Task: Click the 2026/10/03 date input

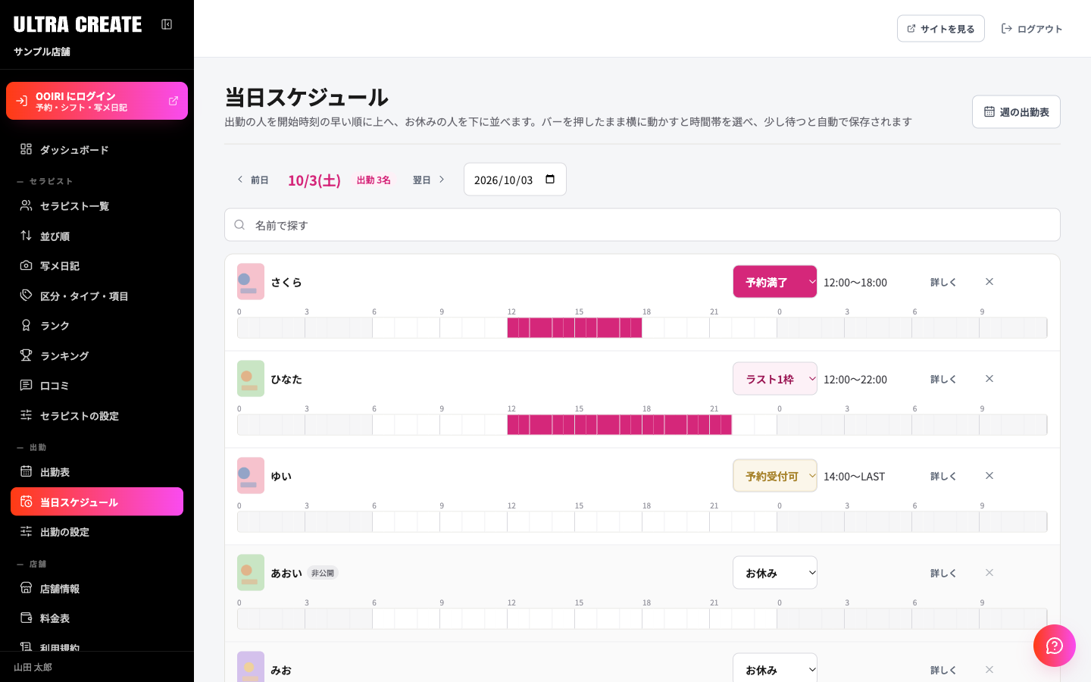Action: click(x=515, y=180)
